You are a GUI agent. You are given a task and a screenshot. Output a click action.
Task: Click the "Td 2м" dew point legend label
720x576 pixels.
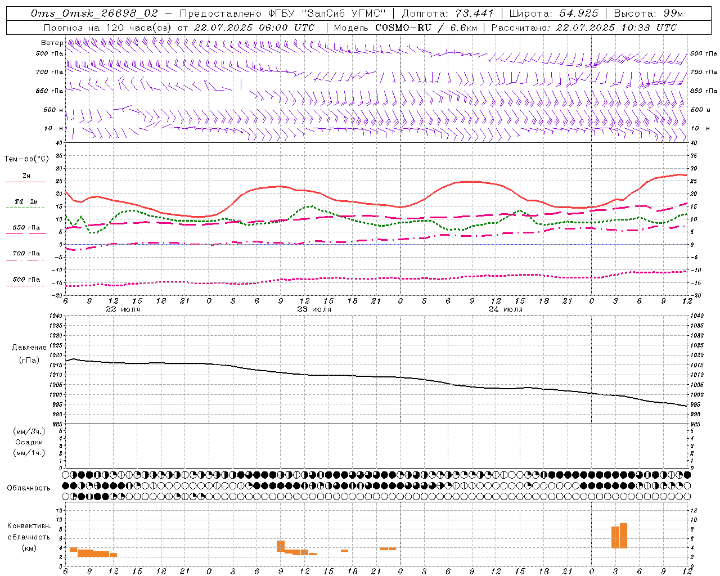coord(26,201)
